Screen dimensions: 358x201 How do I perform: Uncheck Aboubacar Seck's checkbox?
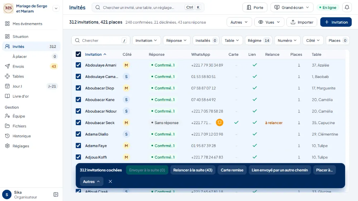[78, 123]
